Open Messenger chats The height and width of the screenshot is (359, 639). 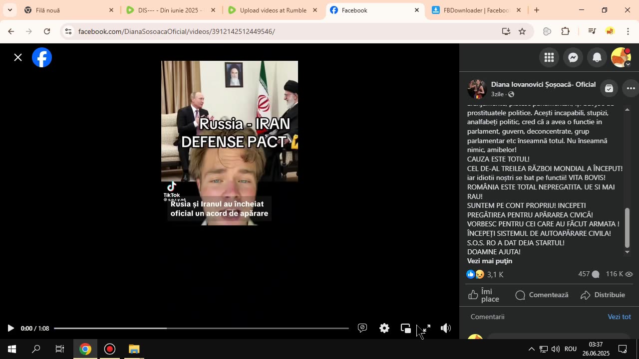point(573,58)
